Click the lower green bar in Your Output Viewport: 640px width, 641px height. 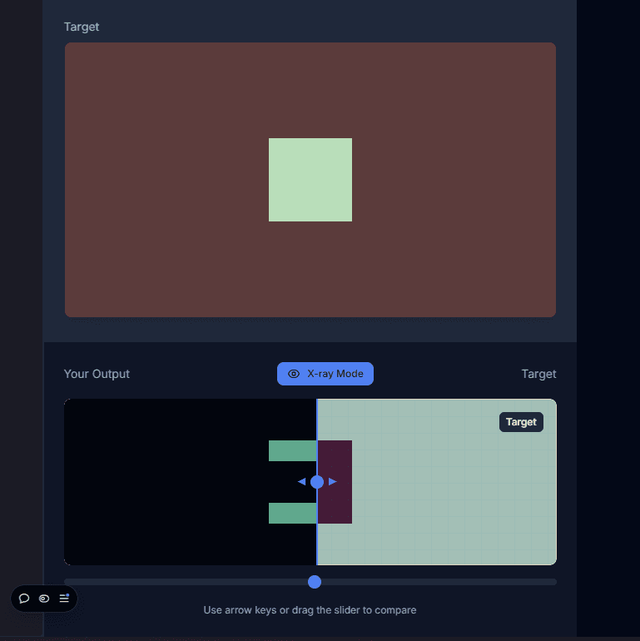pyautogui.click(x=292, y=513)
